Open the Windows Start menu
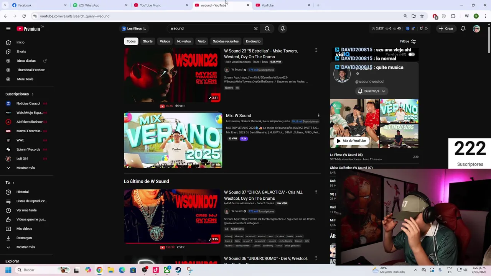Viewport: 491px width, 276px height. point(8,270)
